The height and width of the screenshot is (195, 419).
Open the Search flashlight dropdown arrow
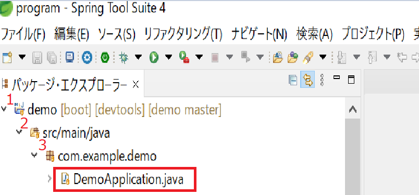(x=323, y=57)
